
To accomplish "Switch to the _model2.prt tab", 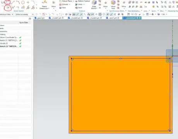I will [75, 18].
